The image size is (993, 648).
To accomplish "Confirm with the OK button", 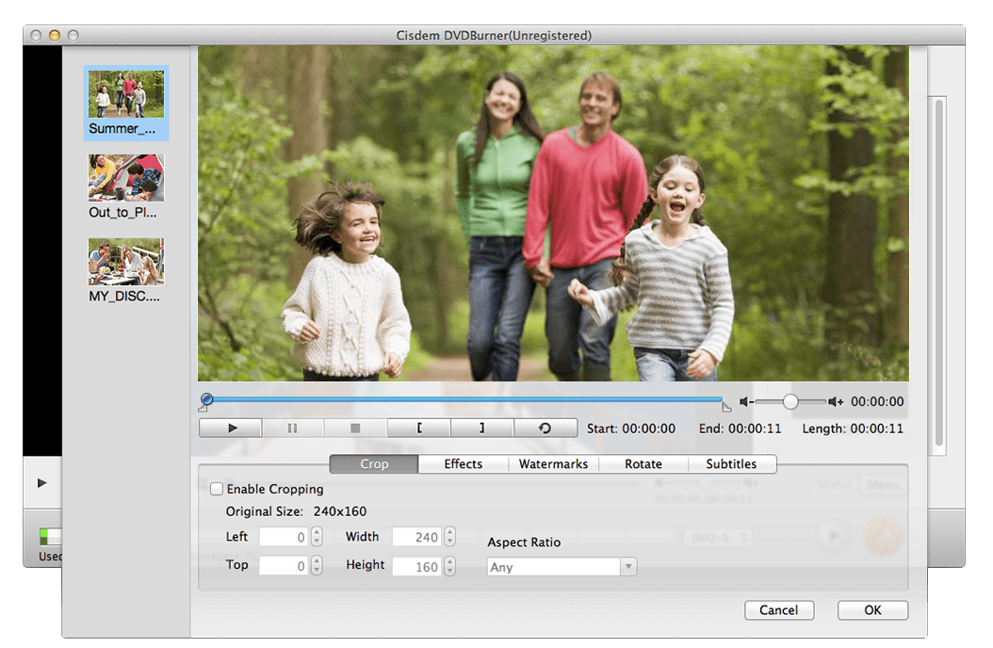I will 872,610.
